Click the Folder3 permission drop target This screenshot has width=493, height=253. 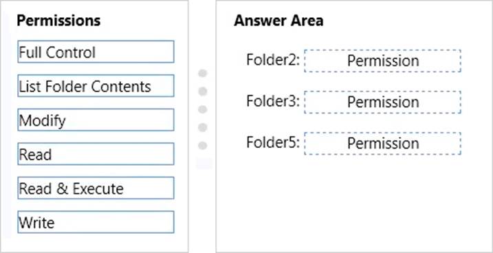(382, 102)
